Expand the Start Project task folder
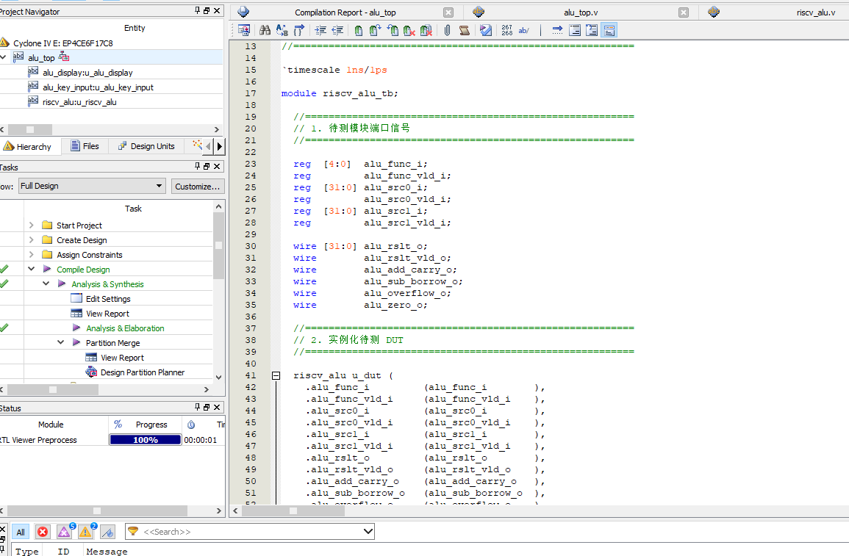This screenshot has width=849, height=556. tap(32, 225)
